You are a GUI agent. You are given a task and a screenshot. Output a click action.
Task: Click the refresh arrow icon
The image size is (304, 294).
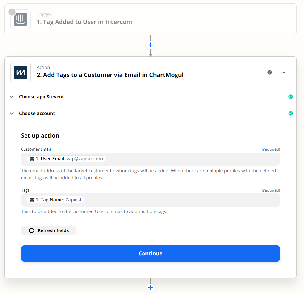(x=32, y=230)
